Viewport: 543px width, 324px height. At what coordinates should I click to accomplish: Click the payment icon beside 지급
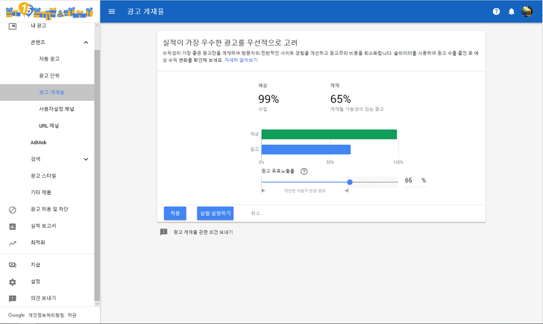13,265
